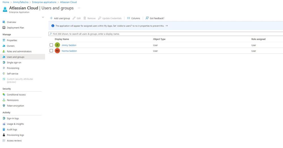Open Owners in the sidebar
The height and width of the screenshot is (148, 283).
(10, 46)
